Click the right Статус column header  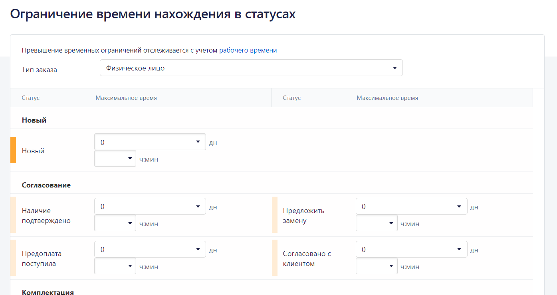click(292, 98)
